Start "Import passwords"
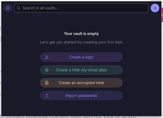Viewport: 163px width, 118px height. [81, 96]
